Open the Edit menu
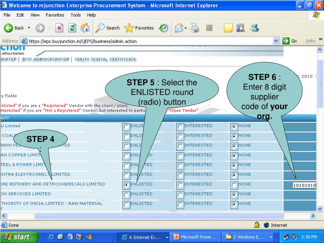 click(x=20, y=15)
